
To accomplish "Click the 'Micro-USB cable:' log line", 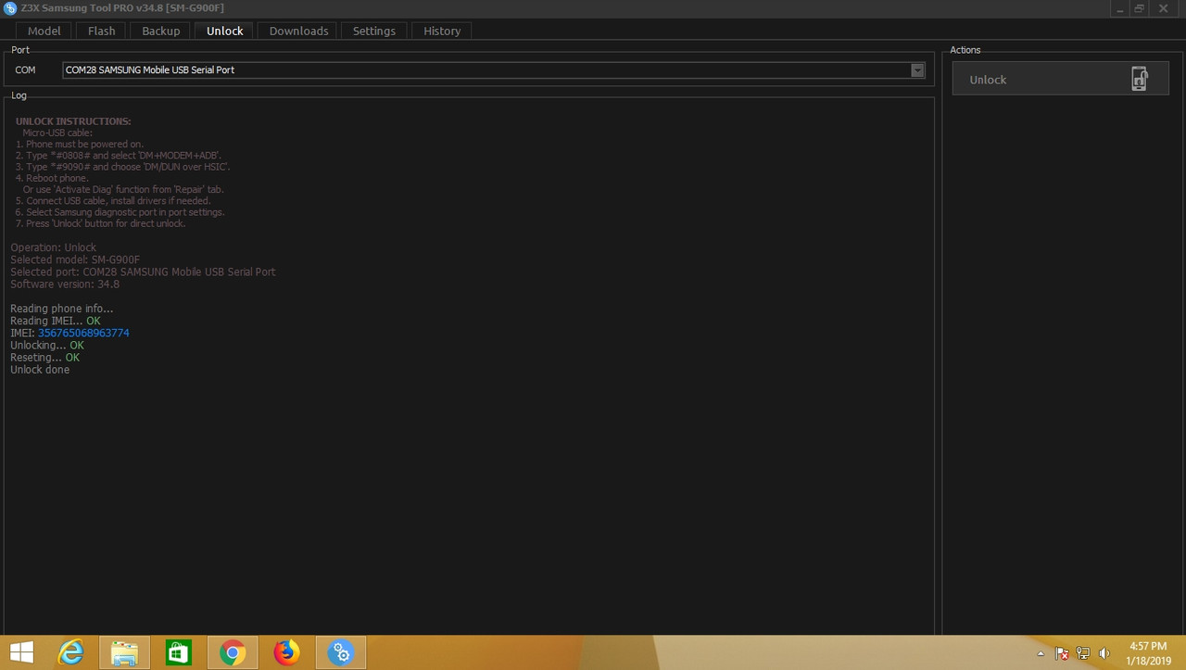I will coord(57,133).
